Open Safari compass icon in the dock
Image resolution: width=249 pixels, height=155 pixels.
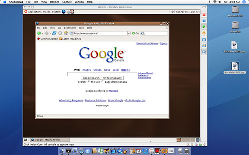[x=81, y=151]
